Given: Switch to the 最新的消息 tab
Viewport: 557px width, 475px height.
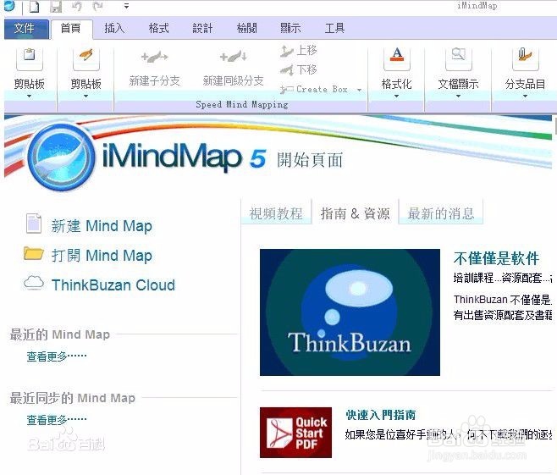Looking at the screenshot, I should [441, 213].
